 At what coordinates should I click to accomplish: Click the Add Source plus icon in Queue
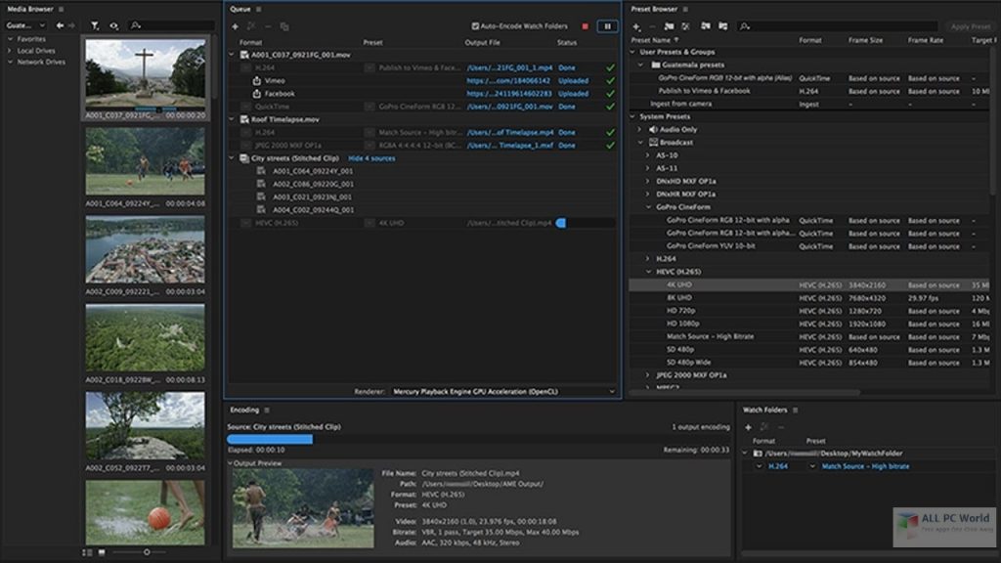click(235, 26)
